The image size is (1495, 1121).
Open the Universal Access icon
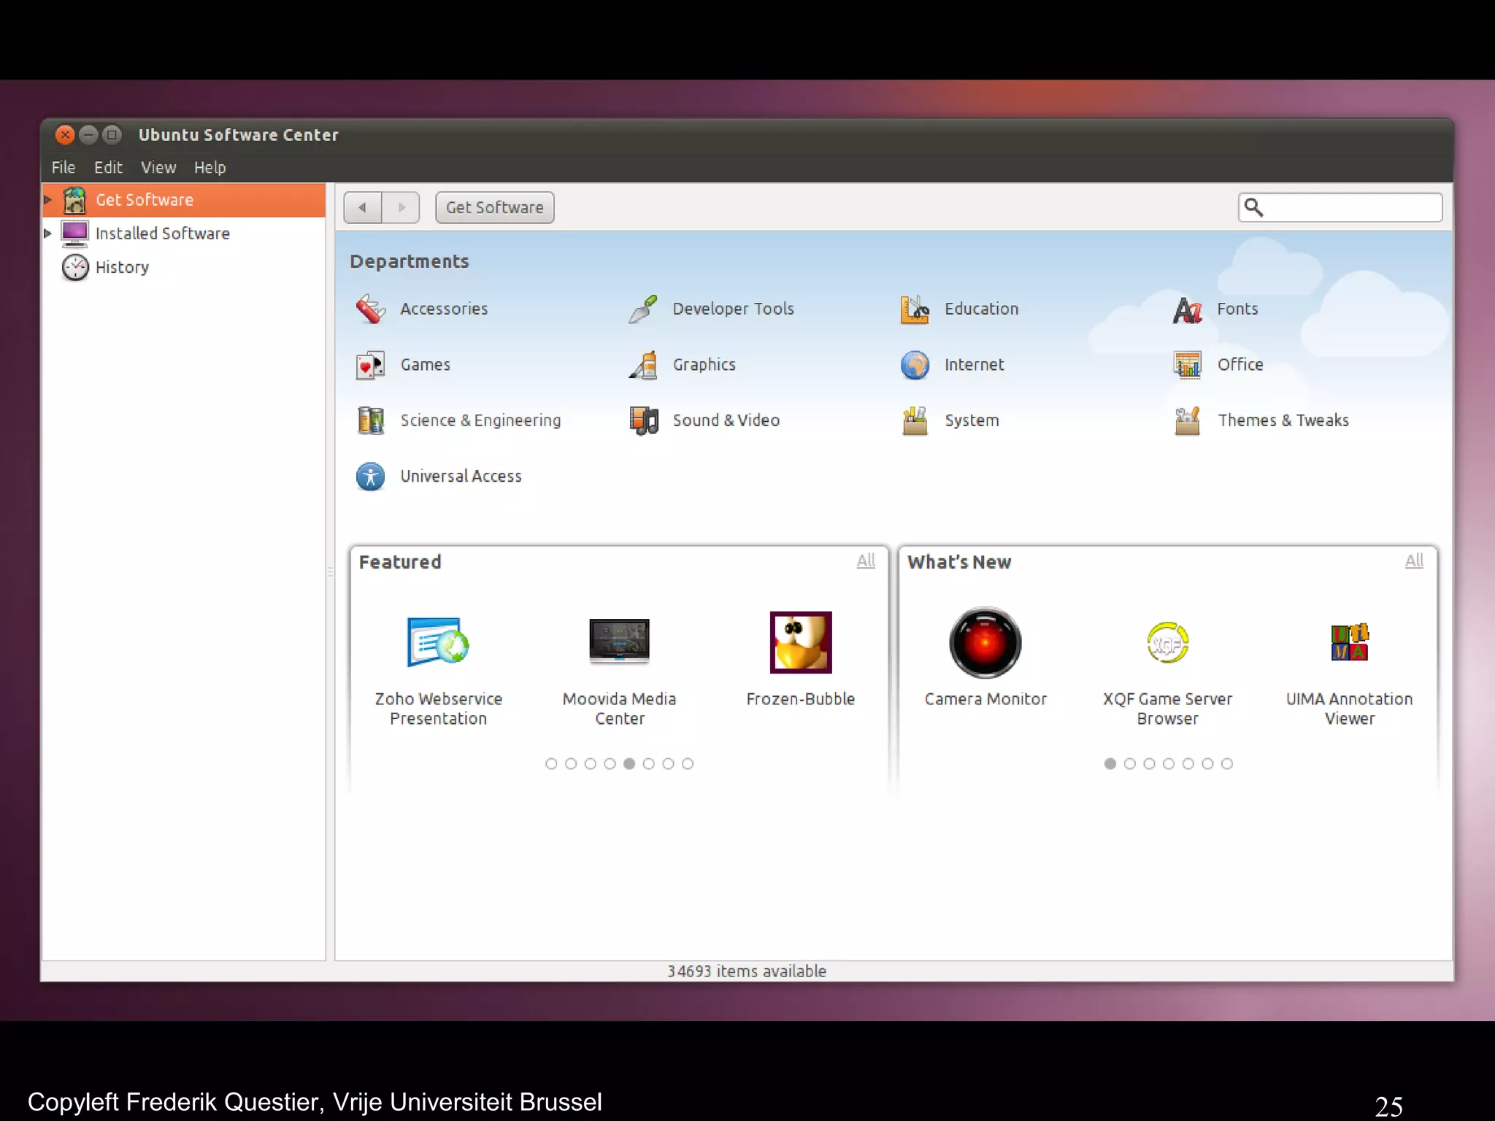tap(371, 477)
